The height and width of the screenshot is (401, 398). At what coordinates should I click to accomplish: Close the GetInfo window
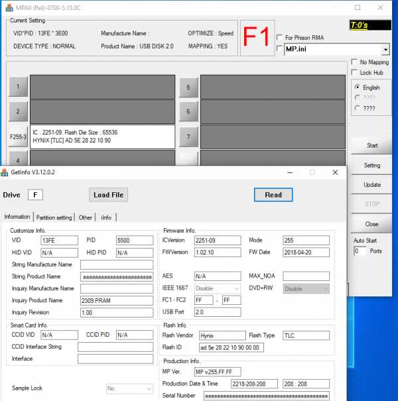tap(335, 172)
